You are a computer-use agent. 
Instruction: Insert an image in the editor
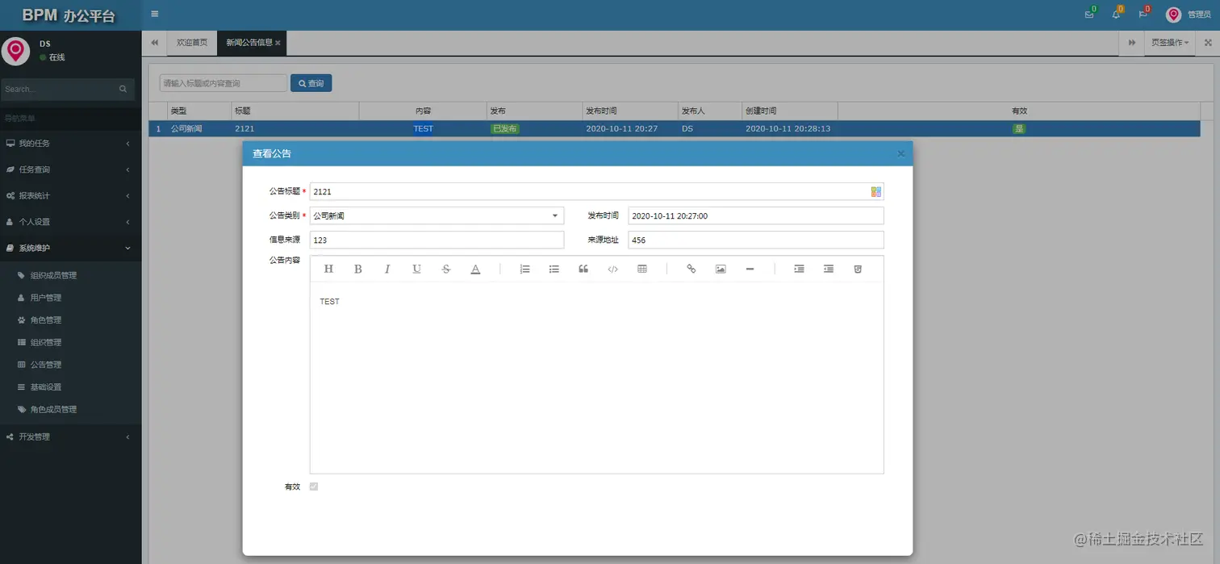[x=721, y=269]
